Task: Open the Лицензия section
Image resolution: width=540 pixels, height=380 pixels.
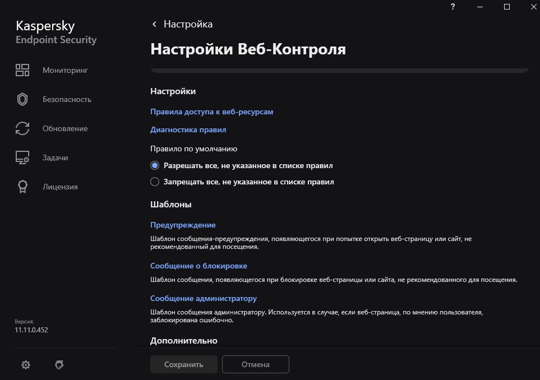Action: click(x=60, y=187)
